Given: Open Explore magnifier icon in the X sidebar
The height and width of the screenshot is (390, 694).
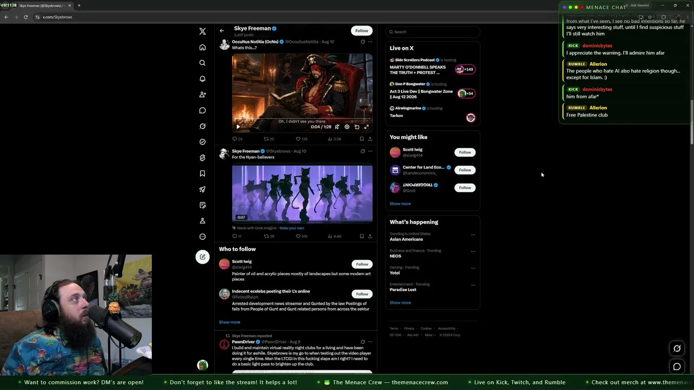Looking at the screenshot, I should point(202,63).
